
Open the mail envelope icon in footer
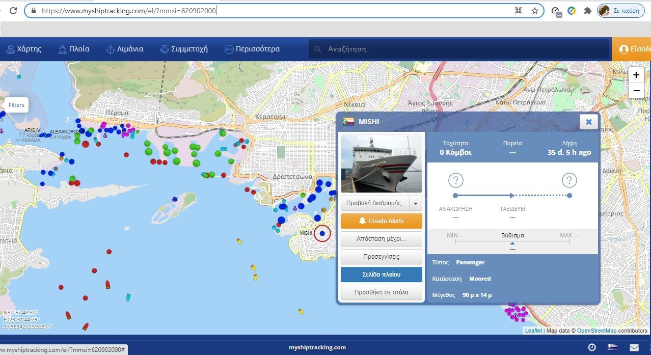tap(634, 347)
